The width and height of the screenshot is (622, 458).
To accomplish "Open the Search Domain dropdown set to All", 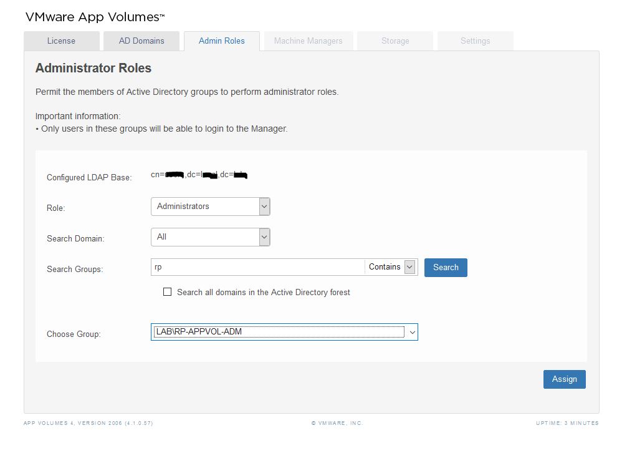I will point(211,237).
